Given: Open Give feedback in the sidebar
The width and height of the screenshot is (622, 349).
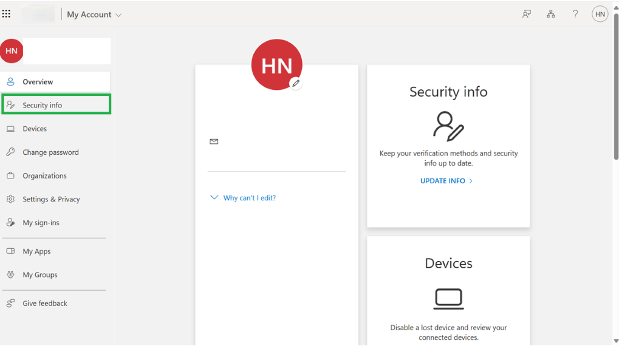Looking at the screenshot, I should (55, 303).
